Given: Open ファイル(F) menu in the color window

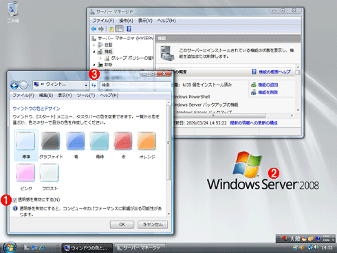Looking at the screenshot, I should [x=23, y=96].
